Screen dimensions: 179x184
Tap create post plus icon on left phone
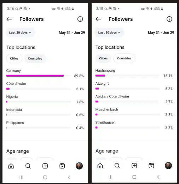45,166
